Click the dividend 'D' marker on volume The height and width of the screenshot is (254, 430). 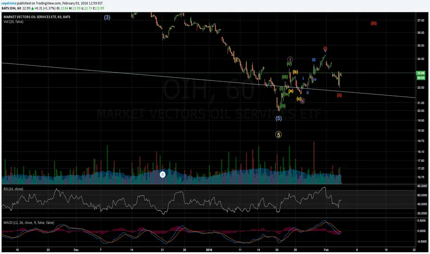[162, 175]
